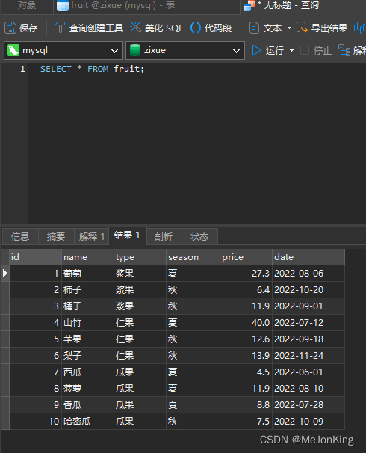
Task: Select the cell with name 柿子
Action: (87, 290)
